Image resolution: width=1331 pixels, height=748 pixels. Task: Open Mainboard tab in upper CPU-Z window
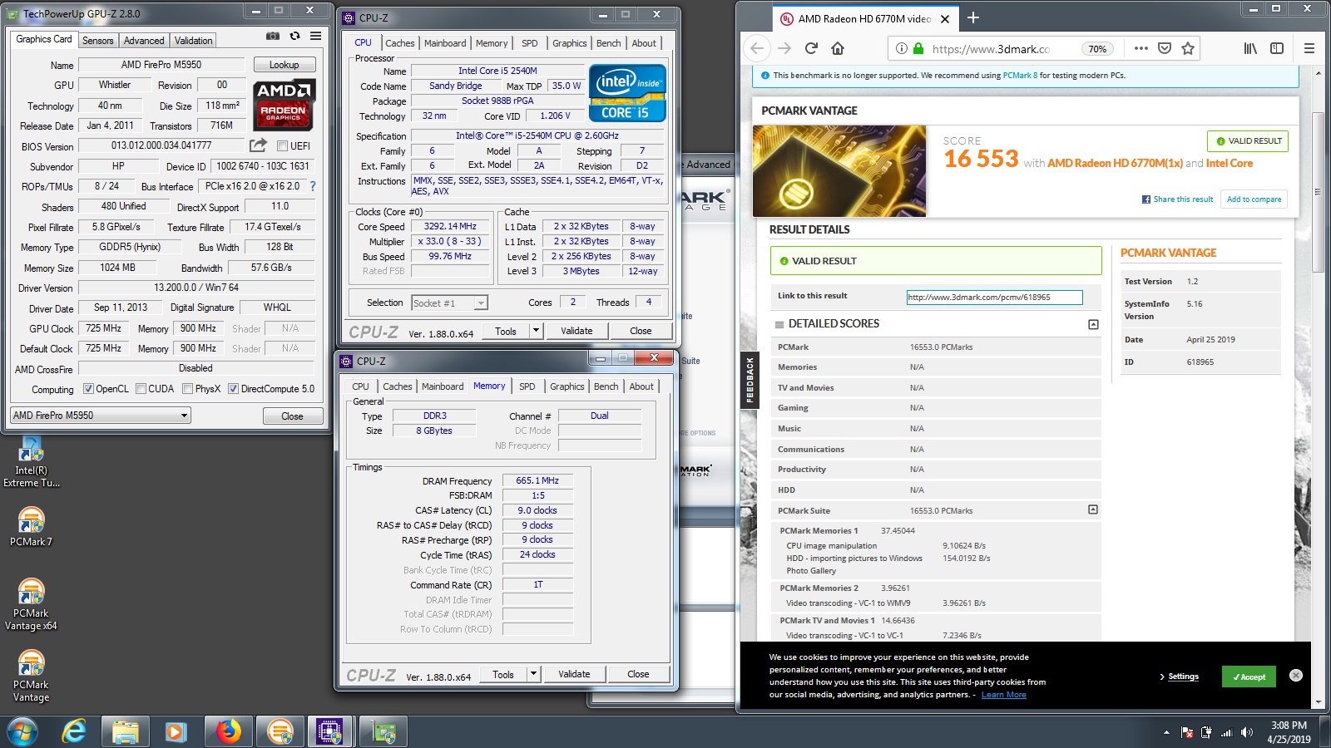(x=445, y=43)
